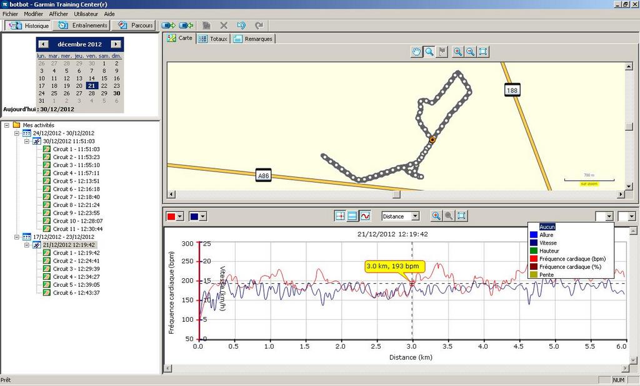Open the Utilisateur menu

pyautogui.click(x=85, y=13)
